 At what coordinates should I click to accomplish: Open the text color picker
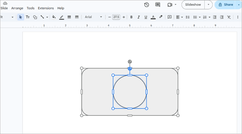click(153, 17)
